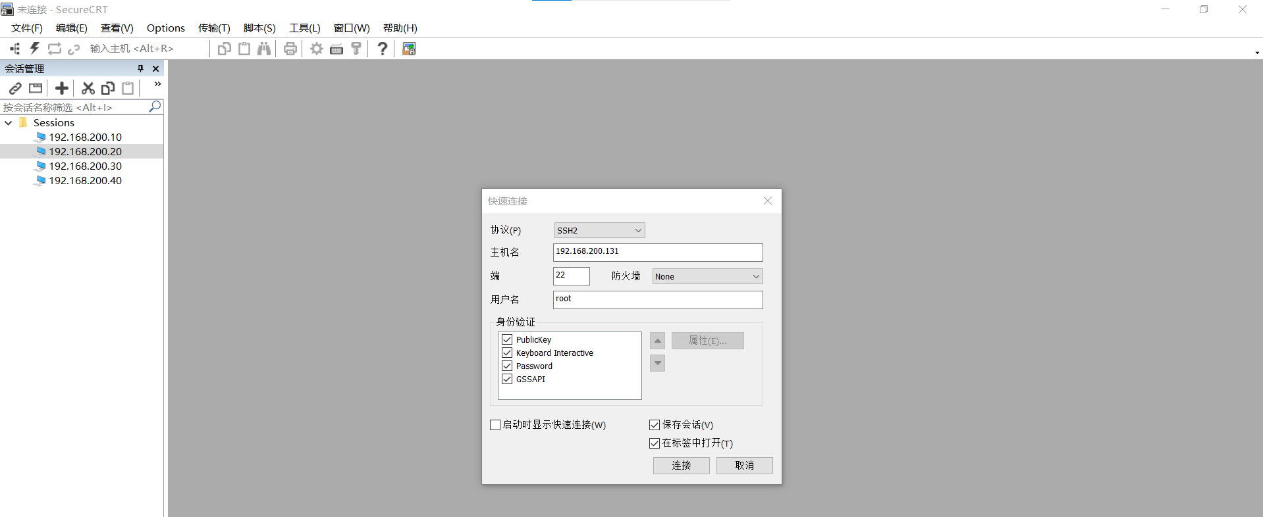The width and height of the screenshot is (1263, 517).
Task: Move authentication method down arrow
Action: tap(657, 363)
